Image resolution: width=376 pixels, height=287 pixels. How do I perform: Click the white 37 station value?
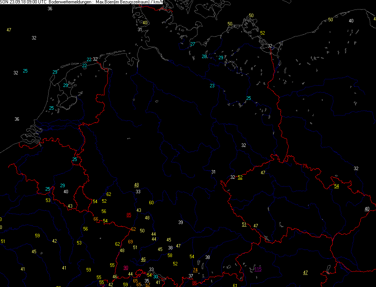[x=191, y=276]
